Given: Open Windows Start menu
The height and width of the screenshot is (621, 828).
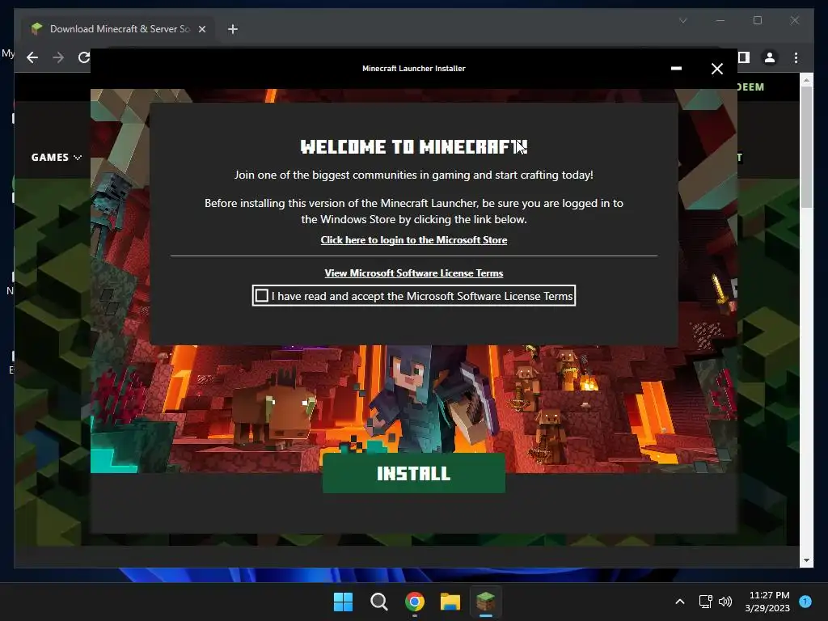Looking at the screenshot, I should click(343, 602).
